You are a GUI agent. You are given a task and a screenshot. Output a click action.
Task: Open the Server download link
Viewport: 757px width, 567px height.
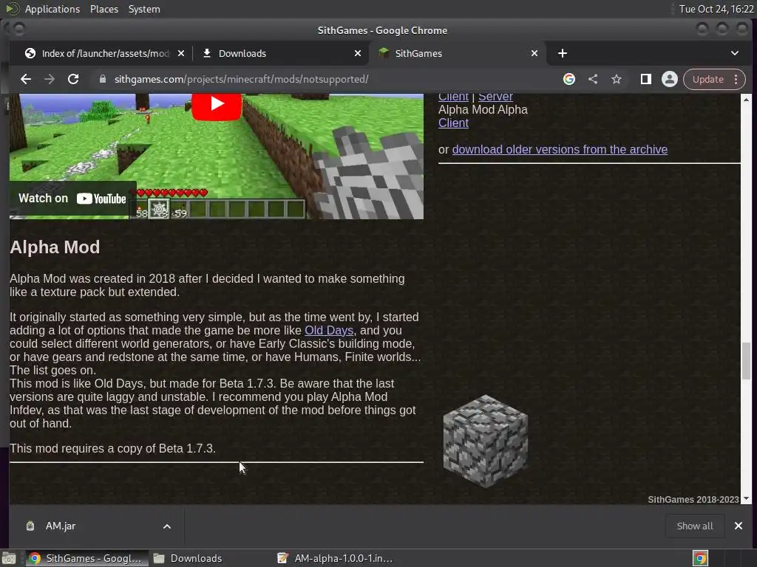click(x=495, y=97)
